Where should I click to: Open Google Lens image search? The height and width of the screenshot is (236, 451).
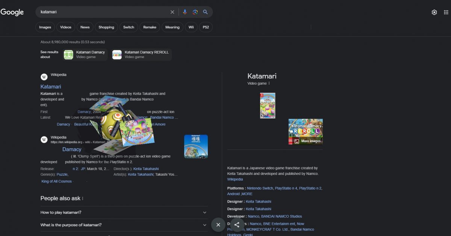tap(195, 12)
